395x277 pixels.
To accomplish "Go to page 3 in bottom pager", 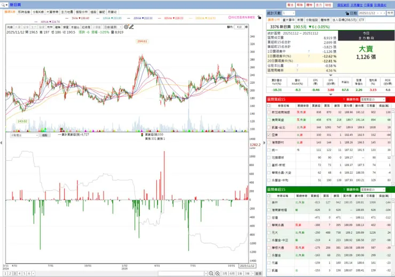I will pyautogui.click(x=15, y=273).
